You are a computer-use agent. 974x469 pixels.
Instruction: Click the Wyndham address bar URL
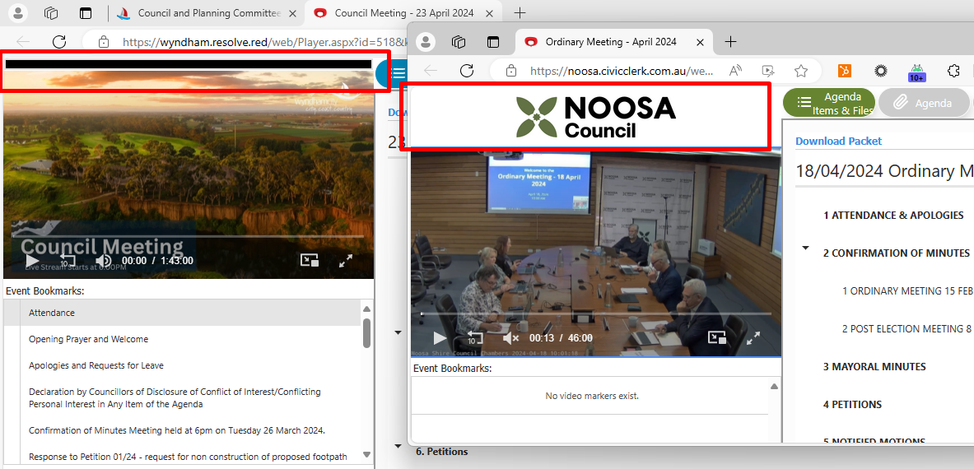pos(264,42)
